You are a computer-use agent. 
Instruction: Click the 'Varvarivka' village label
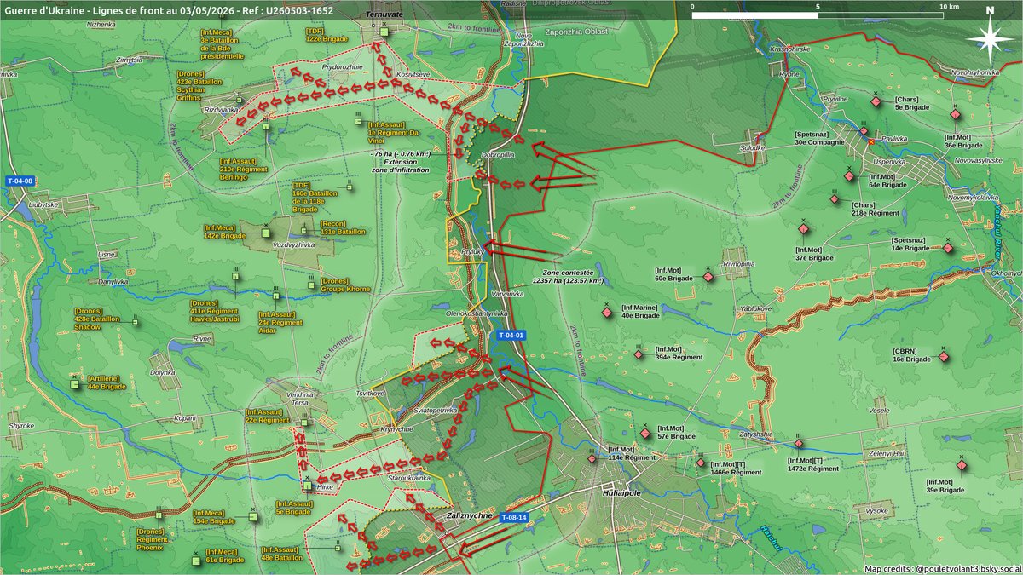tap(507, 292)
